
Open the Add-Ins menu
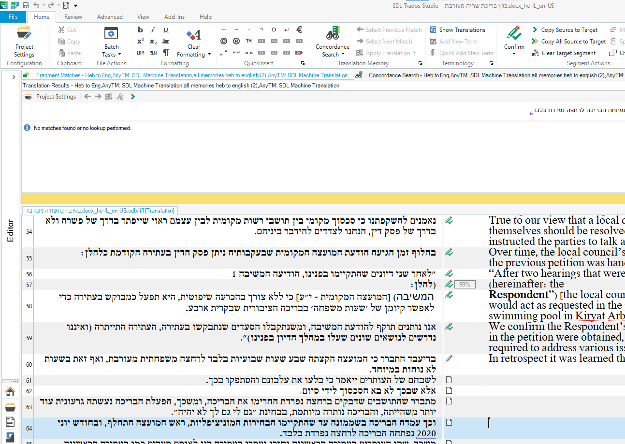174,16
